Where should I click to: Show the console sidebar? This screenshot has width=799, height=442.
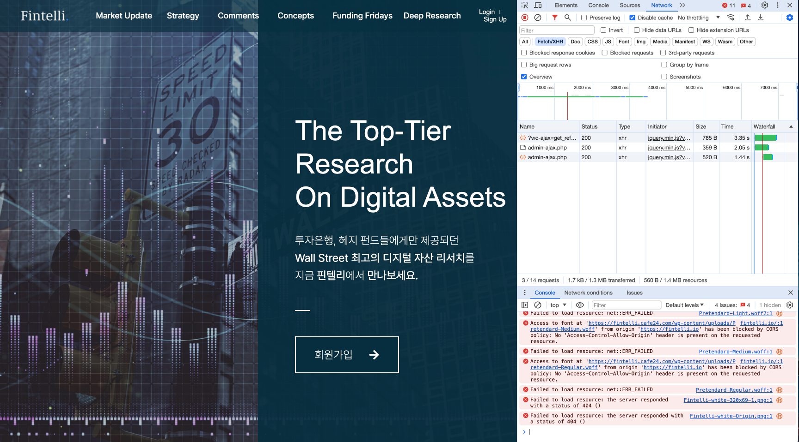(x=525, y=305)
